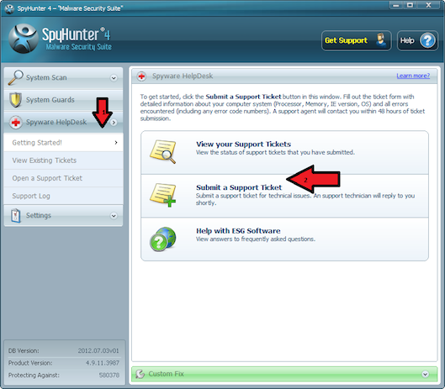
Task: Open the System Scan section
Action: point(64,77)
